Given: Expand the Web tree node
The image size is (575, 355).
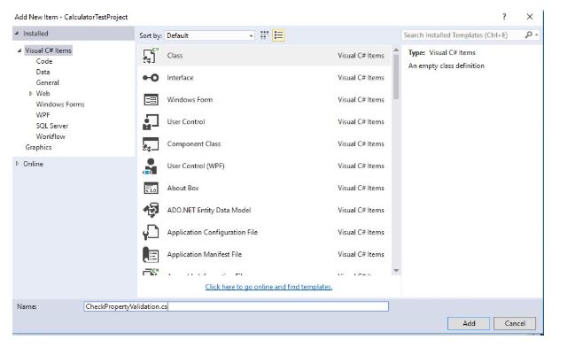Looking at the screenshot, I should [x=31, y=93].
